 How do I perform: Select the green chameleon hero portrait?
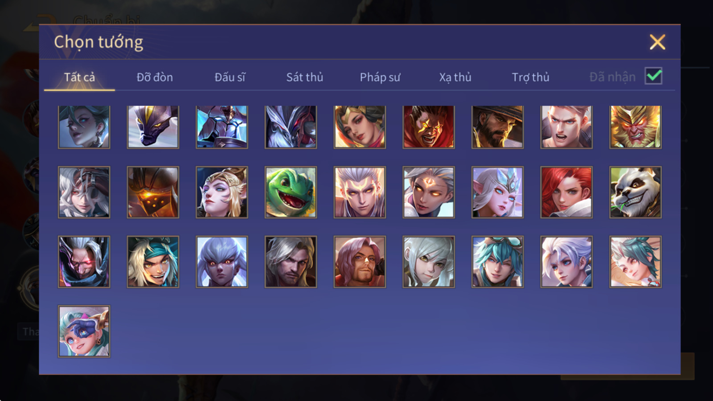[x=291, y=192]
